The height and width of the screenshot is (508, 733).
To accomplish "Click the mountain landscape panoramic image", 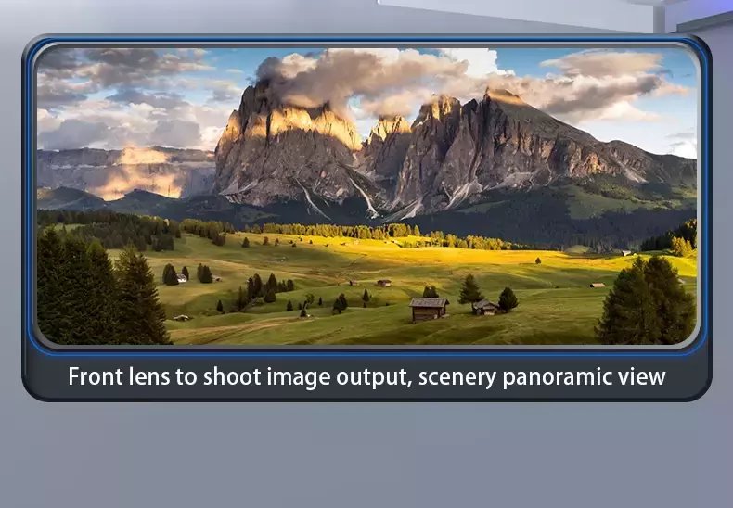I will (366, 197).
